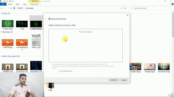Switch to the Home ribbon tab
174x97 pixels.
[10, 4]
